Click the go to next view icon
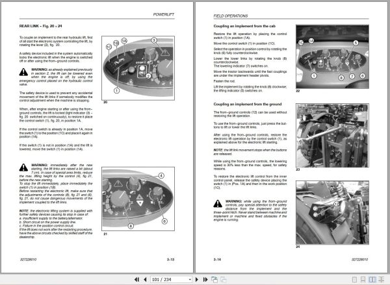The height and width of the screenshot is (285, 390). 224,280
